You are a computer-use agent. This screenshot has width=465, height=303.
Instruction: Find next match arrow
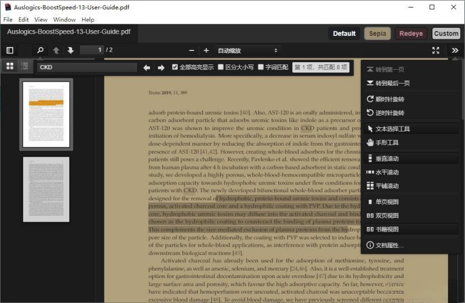tap(161, 68)
